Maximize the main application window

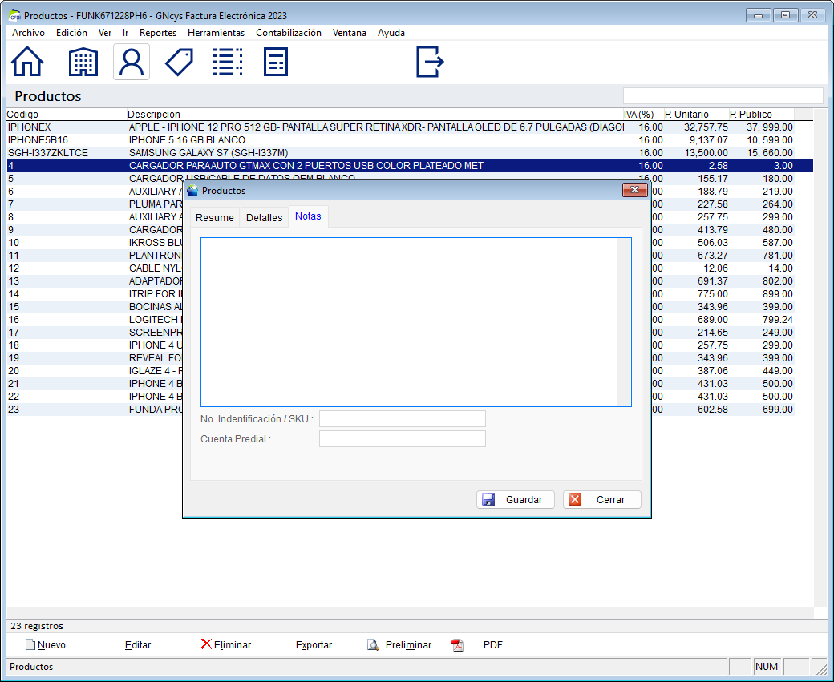point(786,15)
